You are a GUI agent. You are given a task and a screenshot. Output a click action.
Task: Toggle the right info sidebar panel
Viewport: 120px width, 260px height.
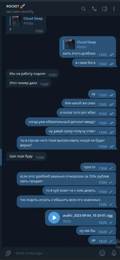(105, 9)
